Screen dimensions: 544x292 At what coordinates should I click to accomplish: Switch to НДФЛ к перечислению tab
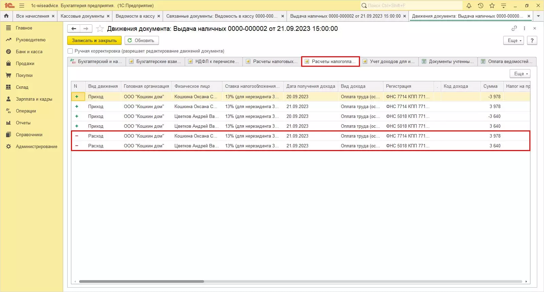click(214, 61)
